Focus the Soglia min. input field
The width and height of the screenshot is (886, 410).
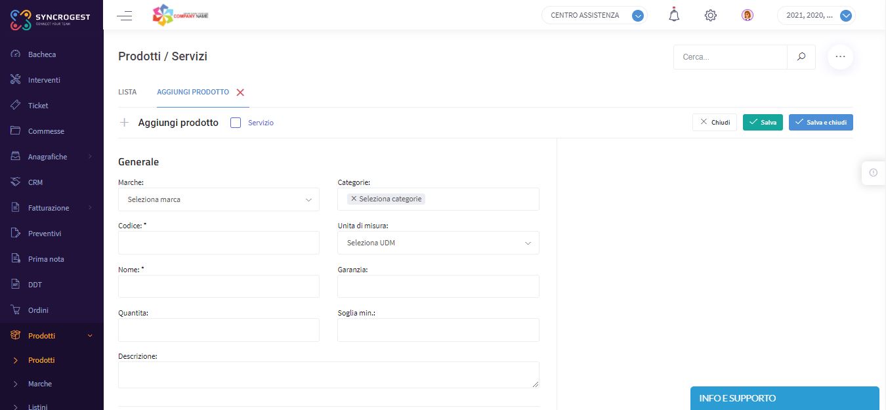point(438,330)
